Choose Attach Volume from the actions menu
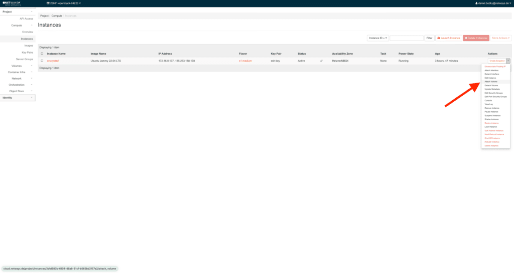This screenshot has height=273, width=514. point(491,82)
